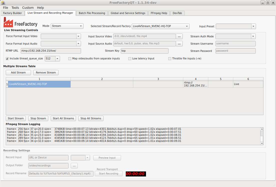This screenshot has height=187, width=276.
Task: Switch to DevTab tab
Action: click(x=177, y=13)
